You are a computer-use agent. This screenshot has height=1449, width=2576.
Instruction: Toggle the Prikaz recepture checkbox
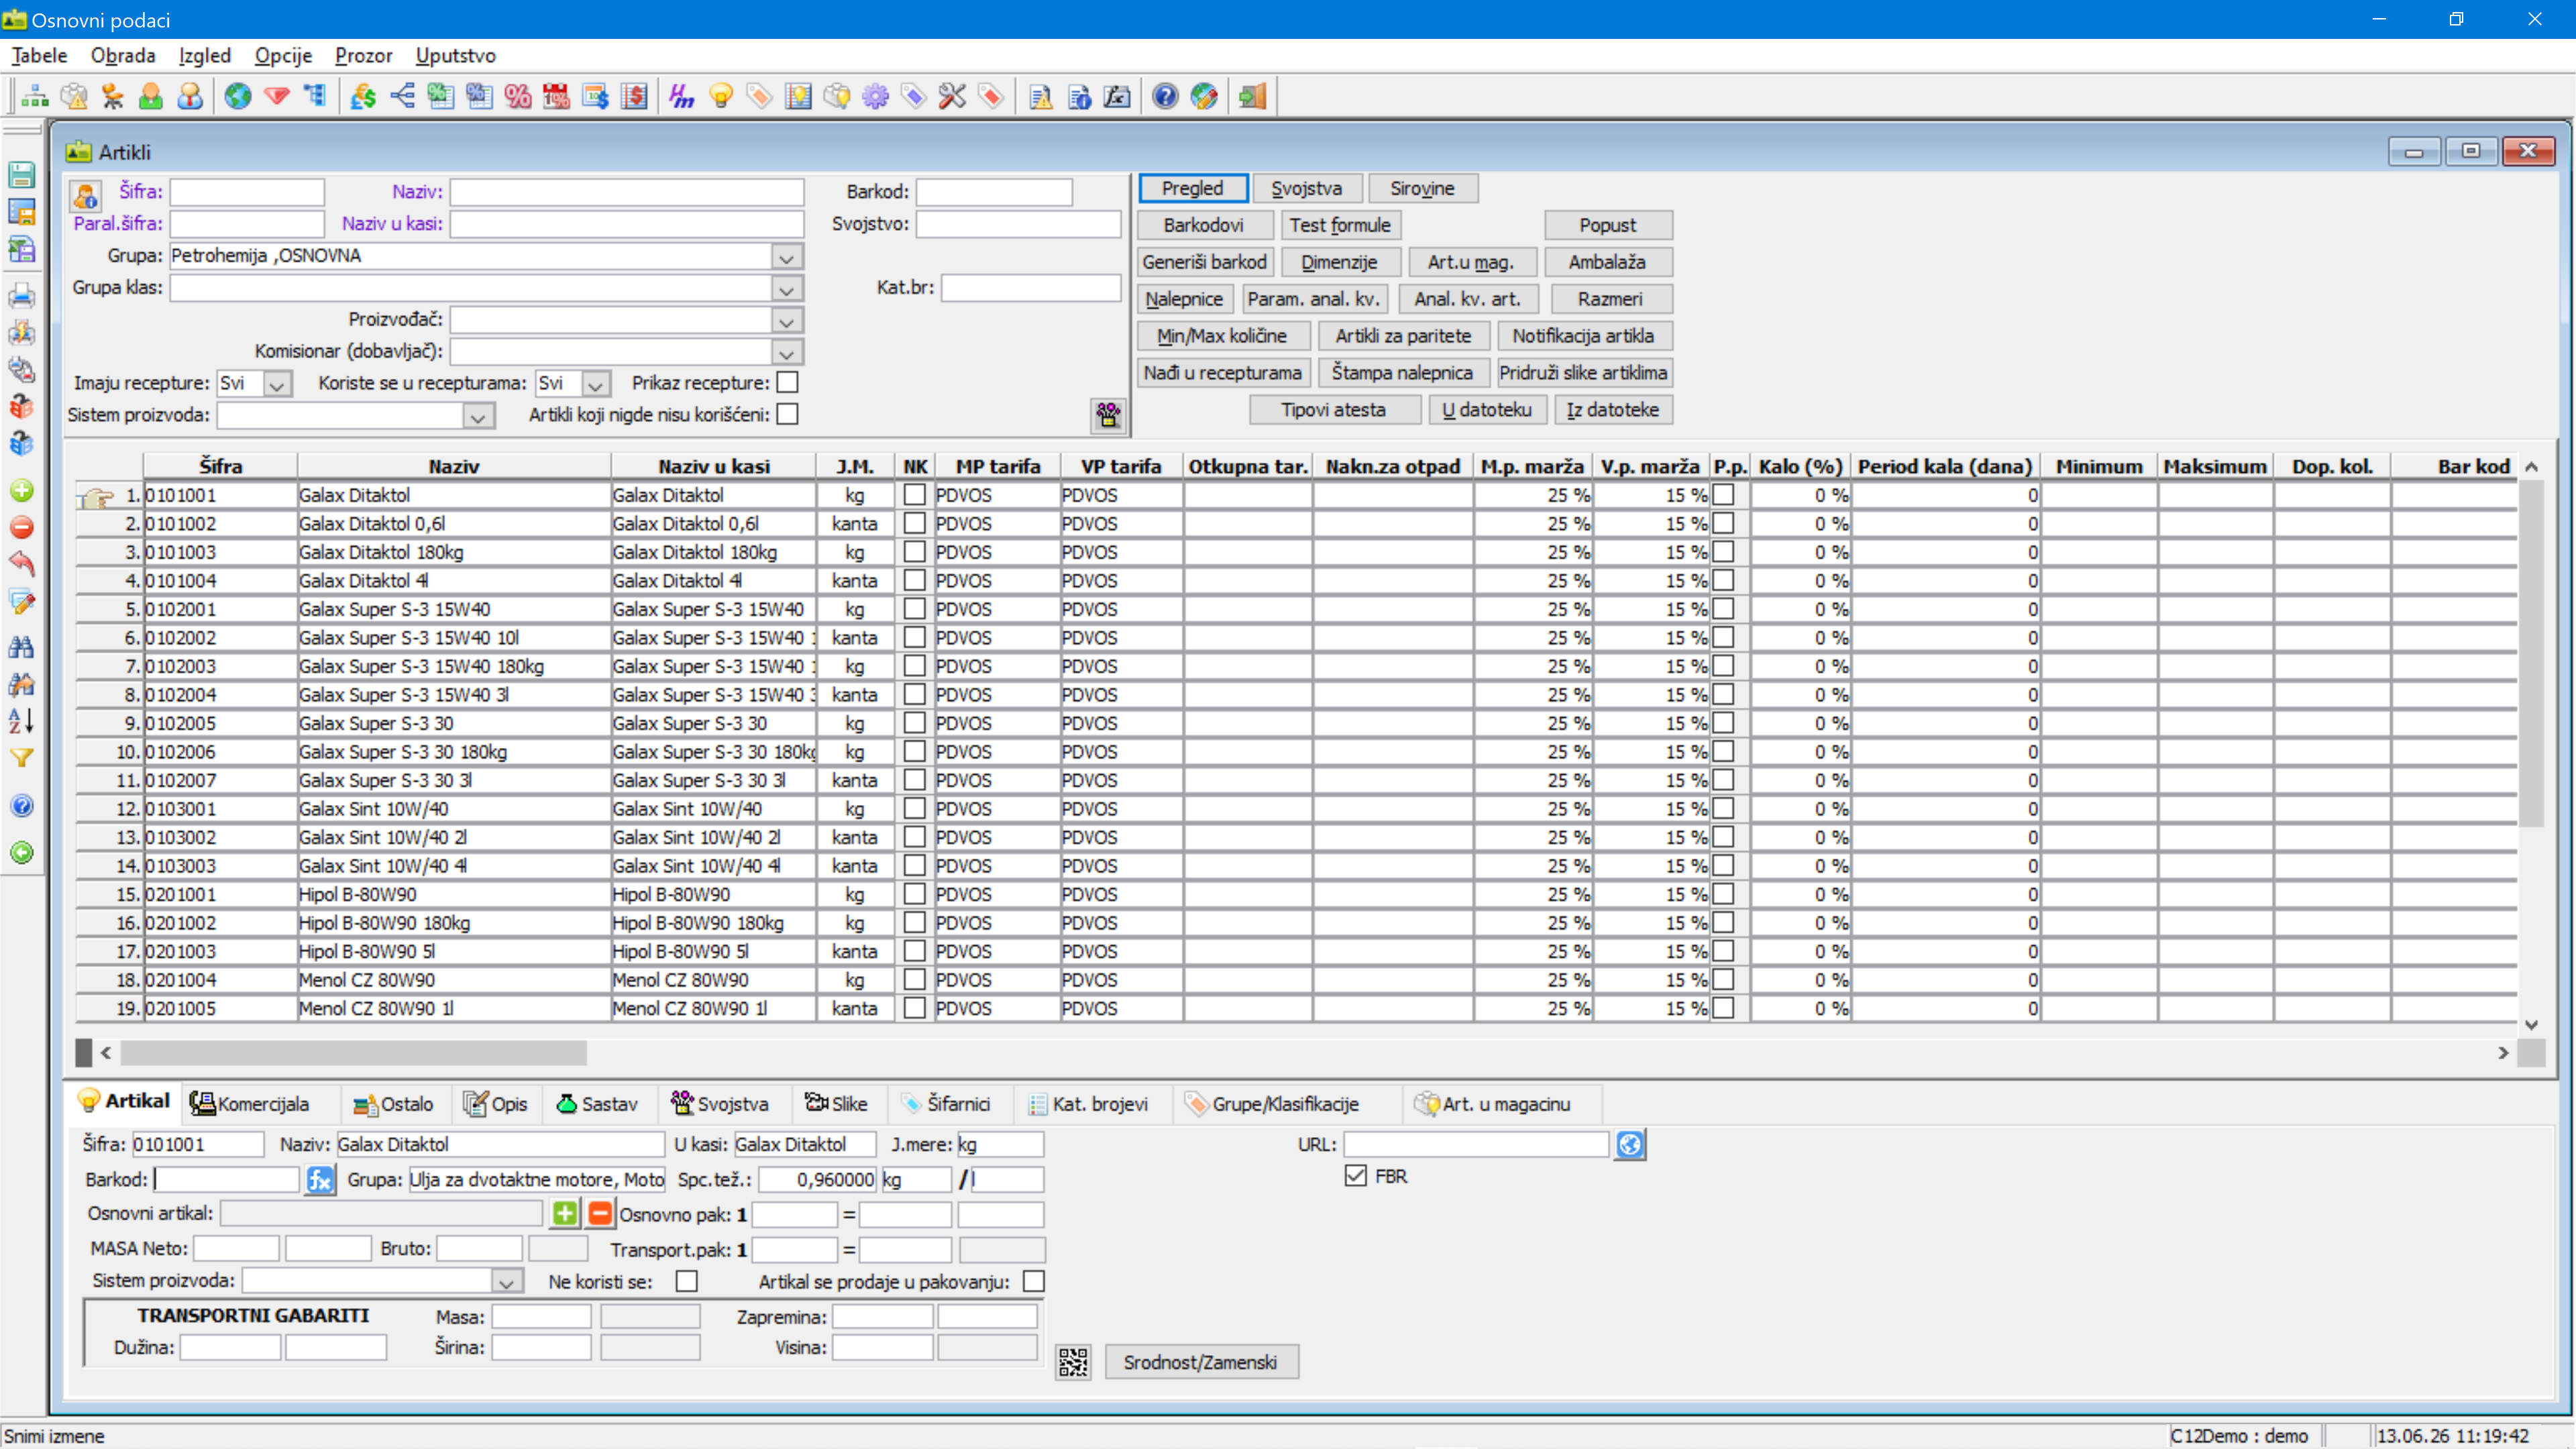click(788, 382)
